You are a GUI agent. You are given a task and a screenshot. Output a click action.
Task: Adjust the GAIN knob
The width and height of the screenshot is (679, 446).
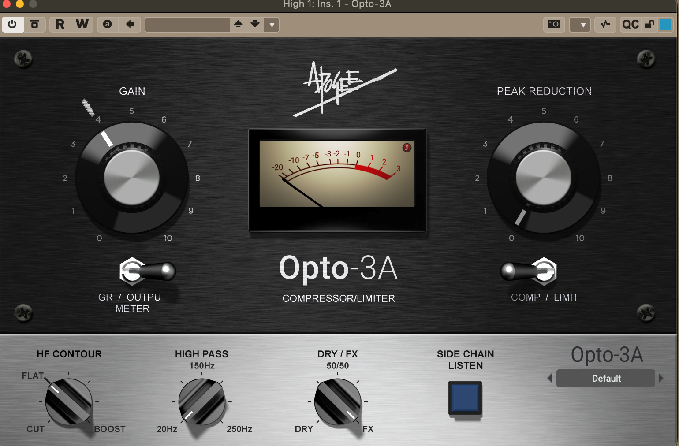pyautogui.click(x=132, y=178)
